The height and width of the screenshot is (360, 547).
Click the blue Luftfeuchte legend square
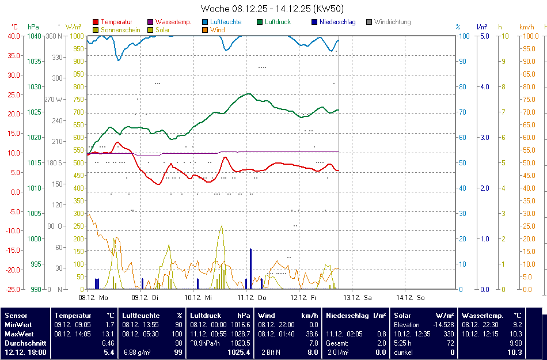206,22
